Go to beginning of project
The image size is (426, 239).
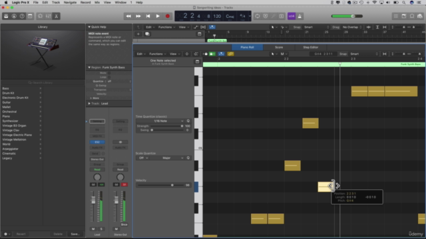(x=148, y=16)
